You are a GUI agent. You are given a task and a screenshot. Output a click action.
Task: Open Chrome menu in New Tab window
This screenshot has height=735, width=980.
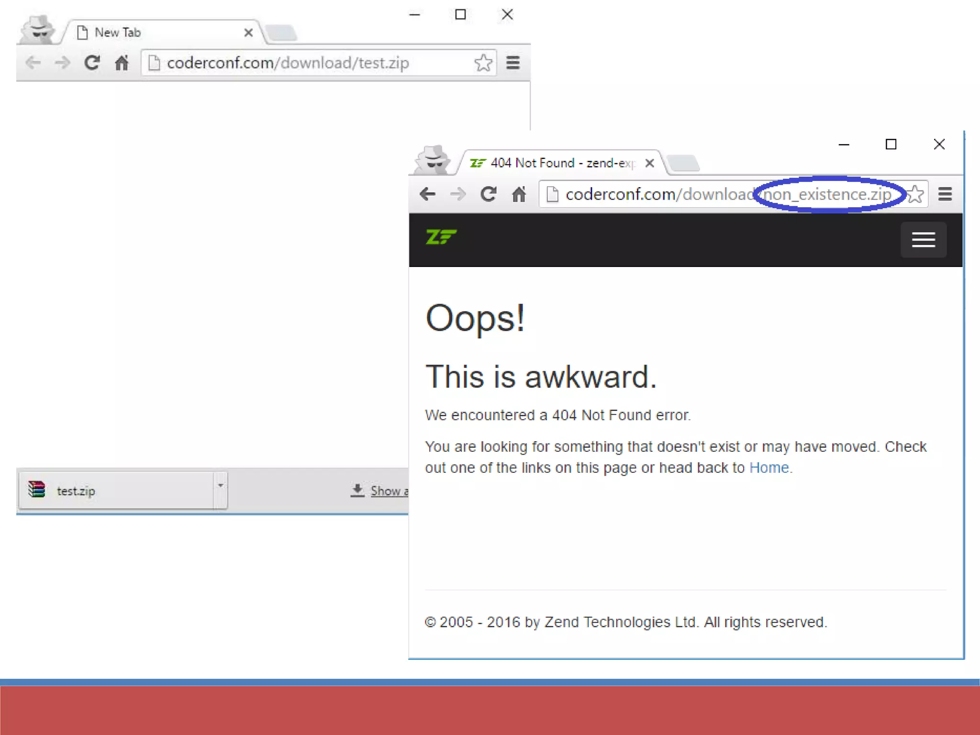[513, 63]
